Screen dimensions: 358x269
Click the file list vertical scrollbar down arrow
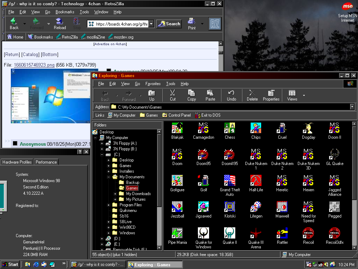point(354,248)
